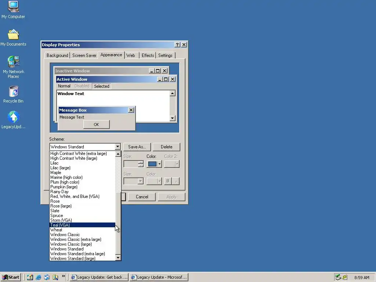Click the Cancel button
Image resolution: width=376 pixels, height=282 pixels.
tap(142, 197)
